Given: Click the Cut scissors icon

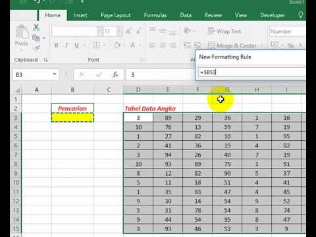Looking at the screenshot, I should click(36, 28).
